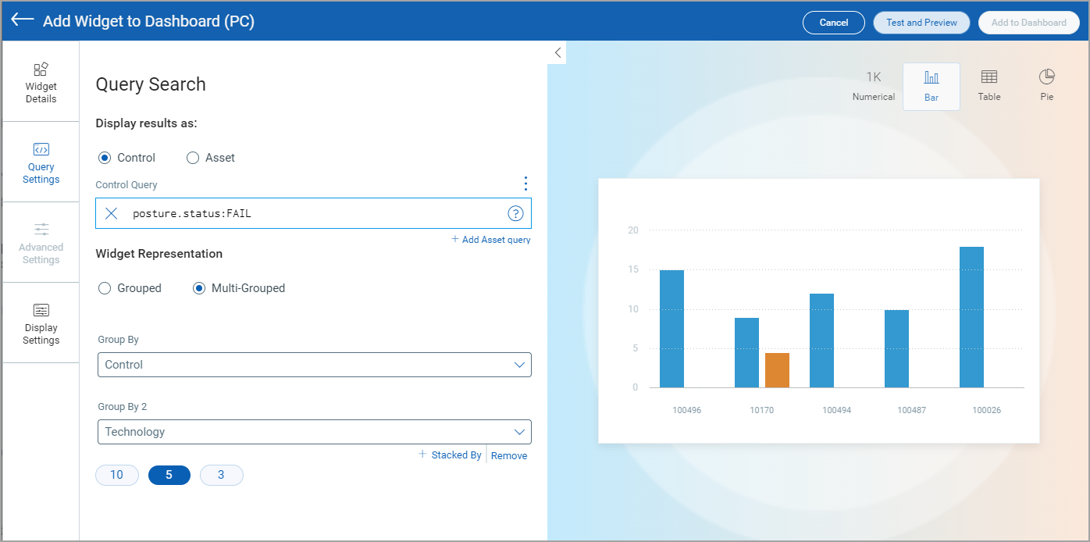Image resolution: width=1090 pixels, height=542 pixels.
Task: Open the Group By 2 Technology dropdown
Action: (314, 432)
